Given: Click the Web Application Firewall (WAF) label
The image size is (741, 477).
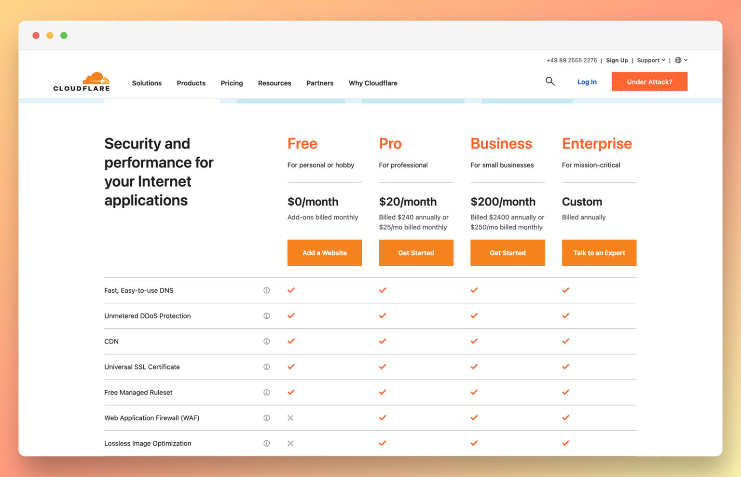Looking at the screenshot, I should pyautogui.click(x=151, y=418).
